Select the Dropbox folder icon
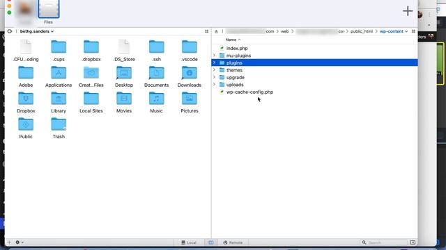The height and width of the screenshot is (250, 446). 26,99
